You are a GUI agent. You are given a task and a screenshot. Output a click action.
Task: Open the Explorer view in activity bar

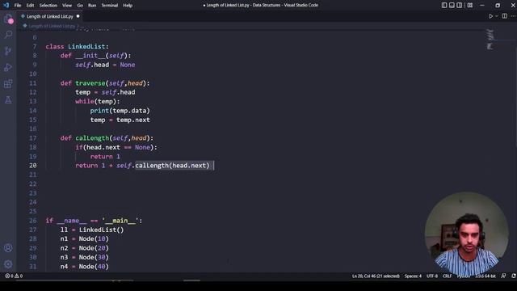[8, 19]
